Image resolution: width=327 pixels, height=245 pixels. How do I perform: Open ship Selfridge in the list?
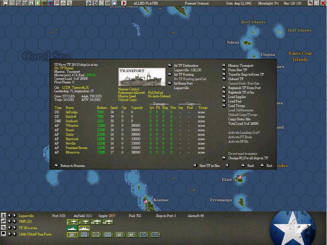[x=72, y=112]
